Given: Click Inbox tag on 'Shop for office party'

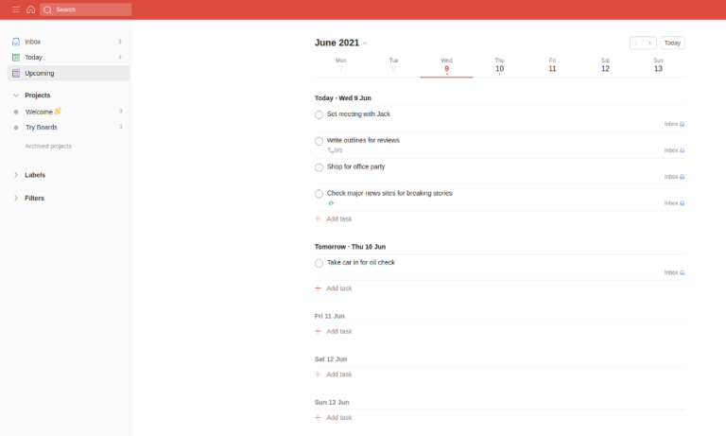Looking at the screenshot, I should pos(674,177).
